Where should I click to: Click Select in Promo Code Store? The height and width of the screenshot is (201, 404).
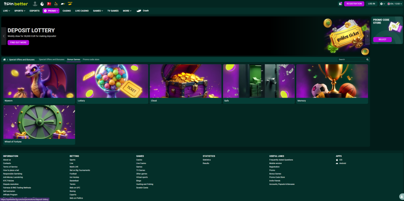(382, 39)
